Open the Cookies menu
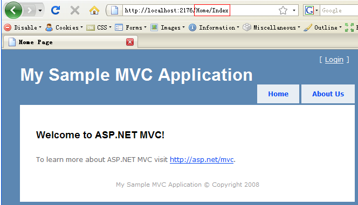 pyautogui.click(x=69, y=27)
